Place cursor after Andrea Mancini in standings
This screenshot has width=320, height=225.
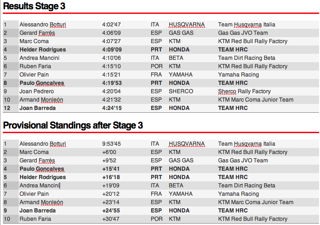click(60, 186)
